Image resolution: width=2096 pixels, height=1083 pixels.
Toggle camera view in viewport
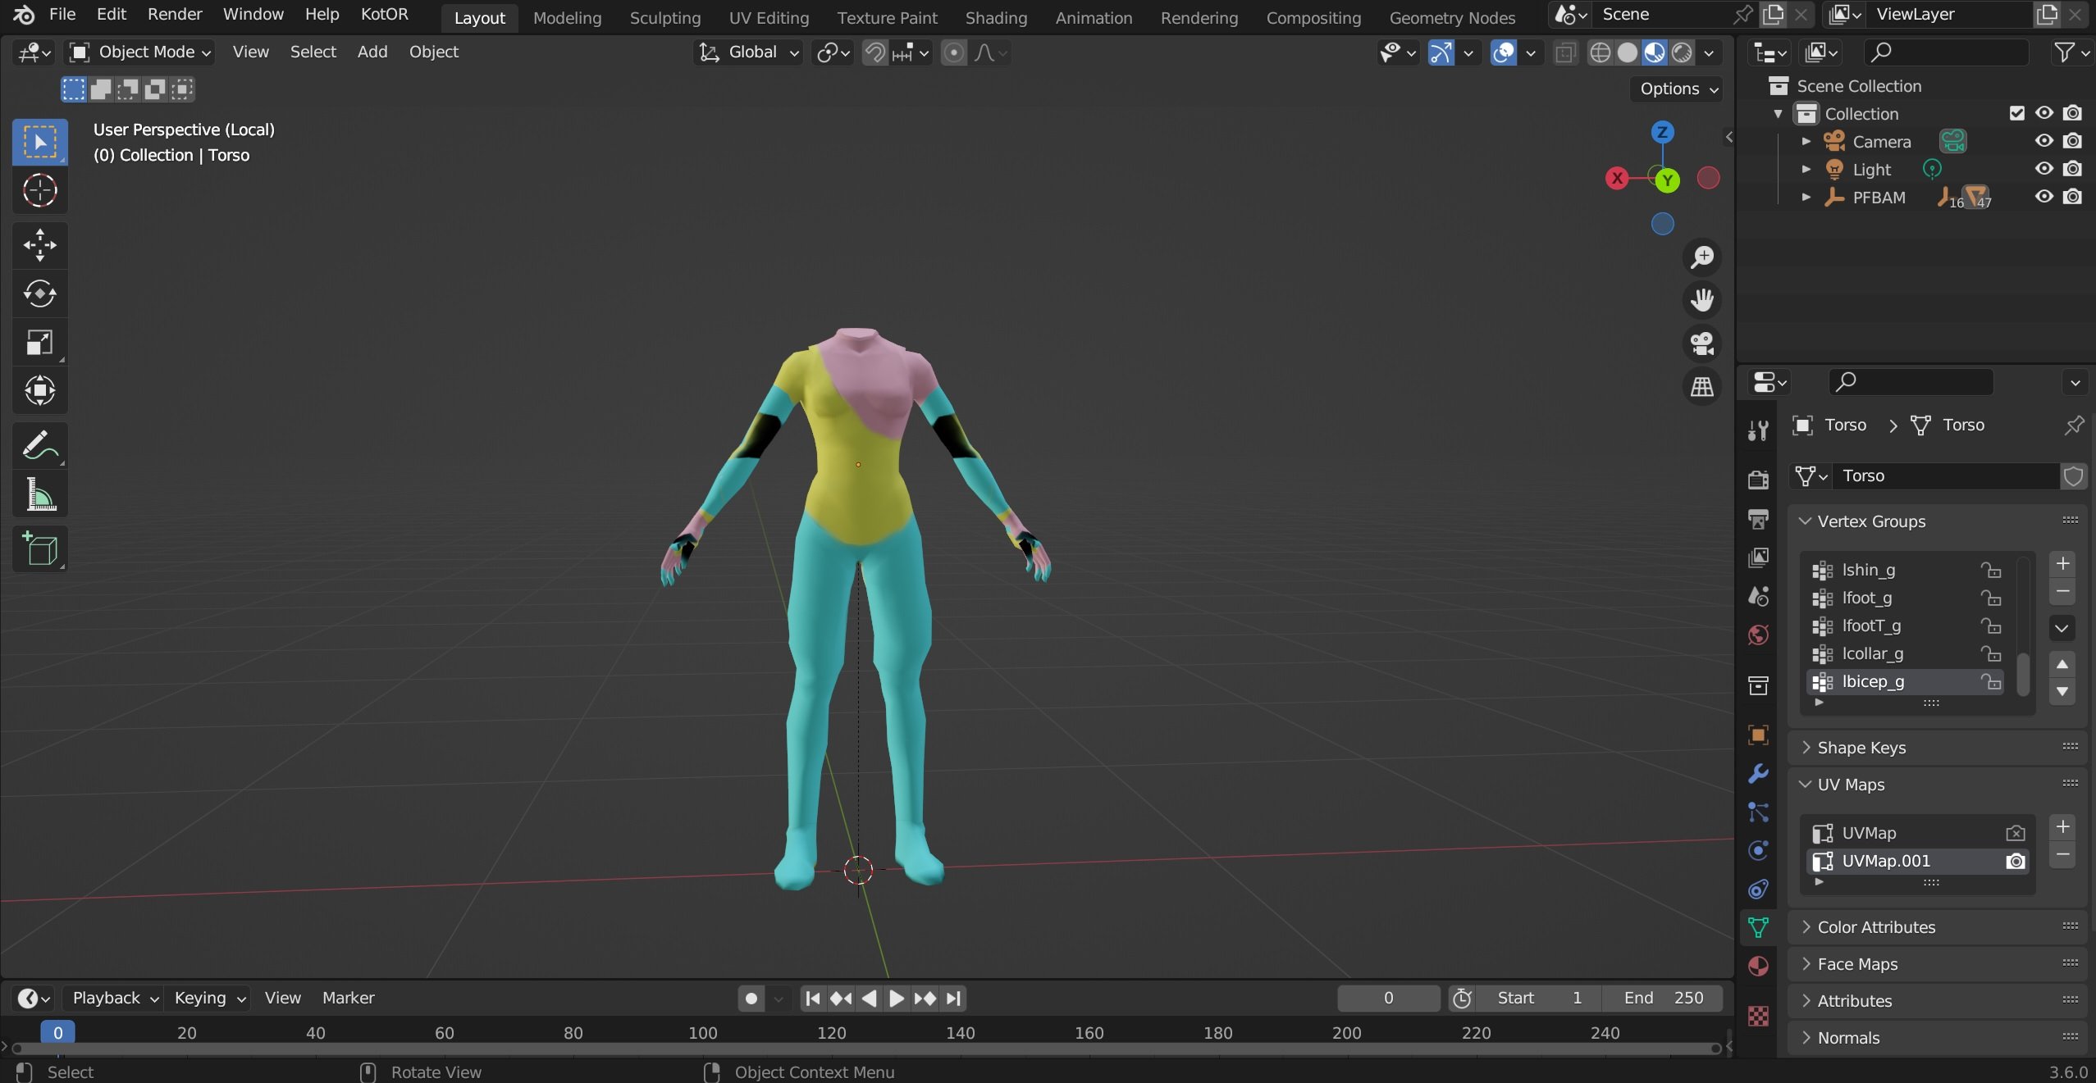coord(1701,344)
